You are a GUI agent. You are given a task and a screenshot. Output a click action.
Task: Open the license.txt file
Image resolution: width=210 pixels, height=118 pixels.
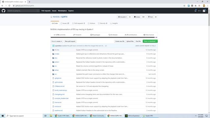tap(58, 102)
